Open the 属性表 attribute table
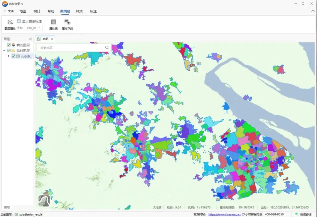The height and width of the screenshot is (217, 317). [x=53, y=24]
